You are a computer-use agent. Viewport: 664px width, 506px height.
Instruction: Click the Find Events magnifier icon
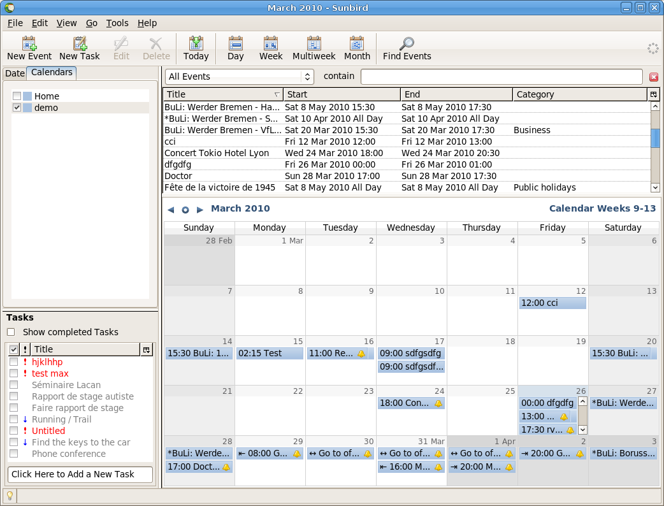[x=407, y=43]
